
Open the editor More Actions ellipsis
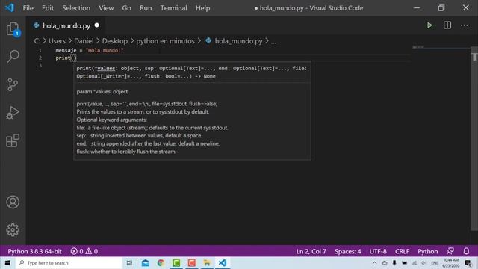tap(465, 25)
